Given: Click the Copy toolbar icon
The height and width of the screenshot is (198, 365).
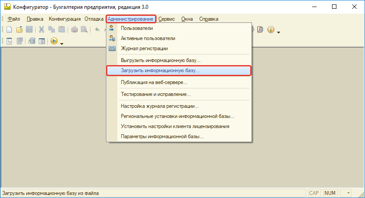Looking at the screenshot, I should 51,29.
